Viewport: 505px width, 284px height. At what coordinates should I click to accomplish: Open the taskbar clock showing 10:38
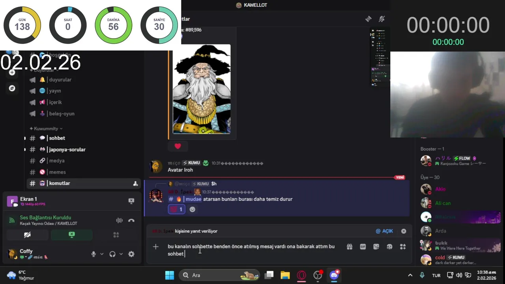point(486,275)
